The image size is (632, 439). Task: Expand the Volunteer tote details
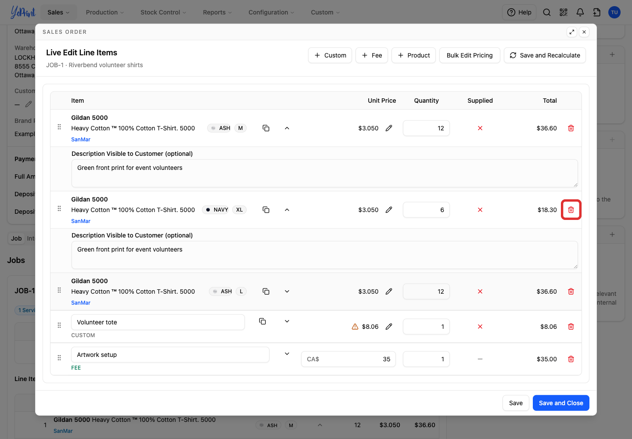coord(287,321)
